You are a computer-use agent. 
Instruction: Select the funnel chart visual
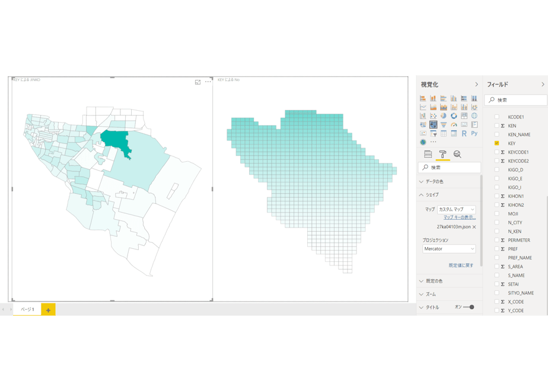(444, 124)
